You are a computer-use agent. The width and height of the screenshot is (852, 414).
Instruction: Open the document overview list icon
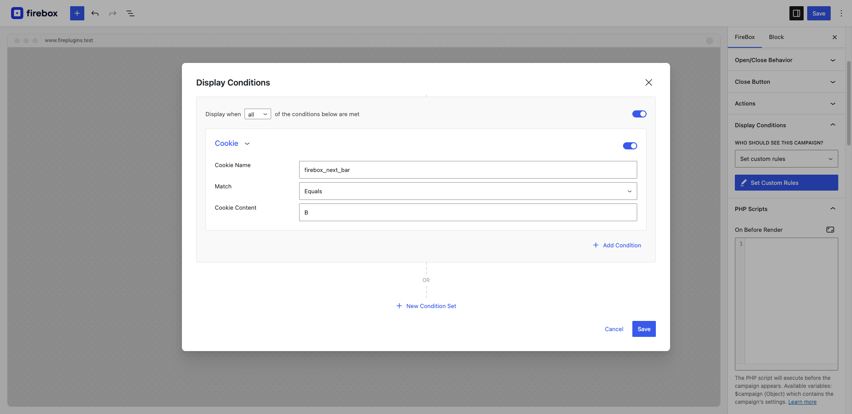coord(130,13)
